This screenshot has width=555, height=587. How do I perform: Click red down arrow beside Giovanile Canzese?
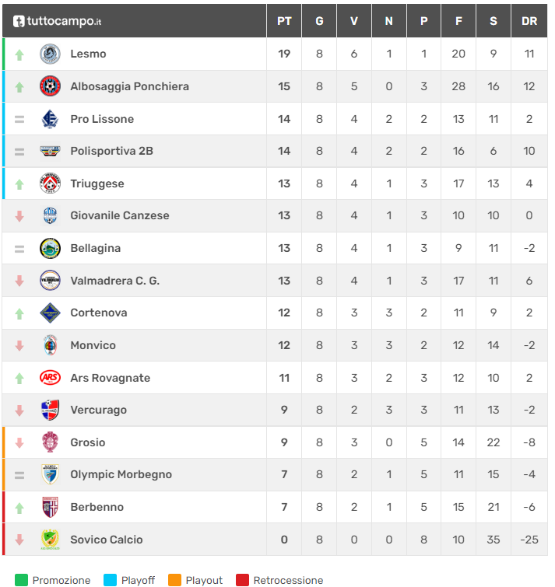tap(19, 216)
